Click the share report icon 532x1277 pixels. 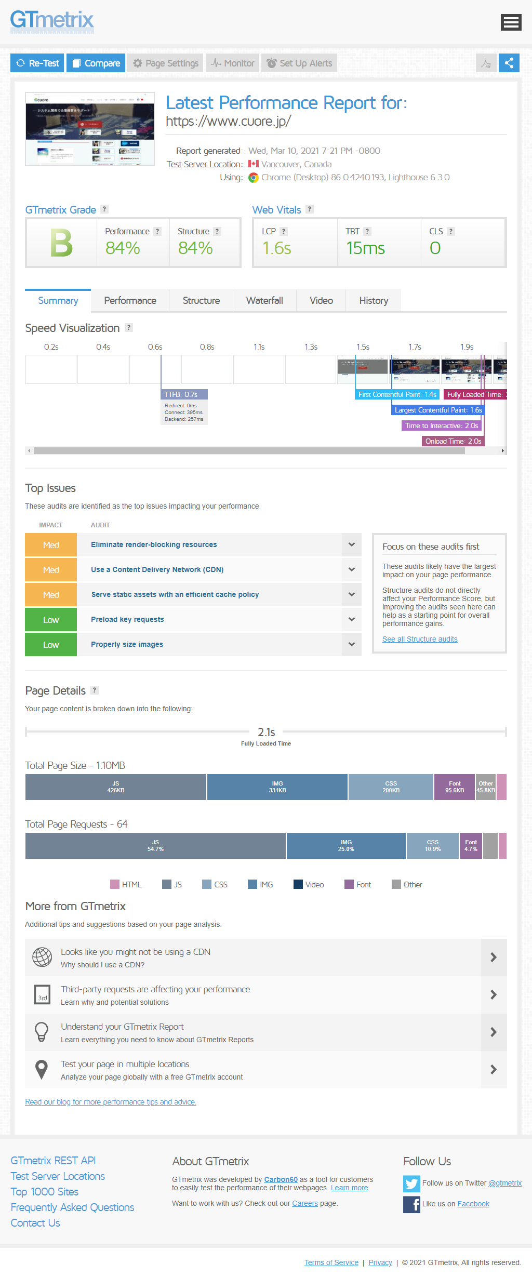click(509, 63)
